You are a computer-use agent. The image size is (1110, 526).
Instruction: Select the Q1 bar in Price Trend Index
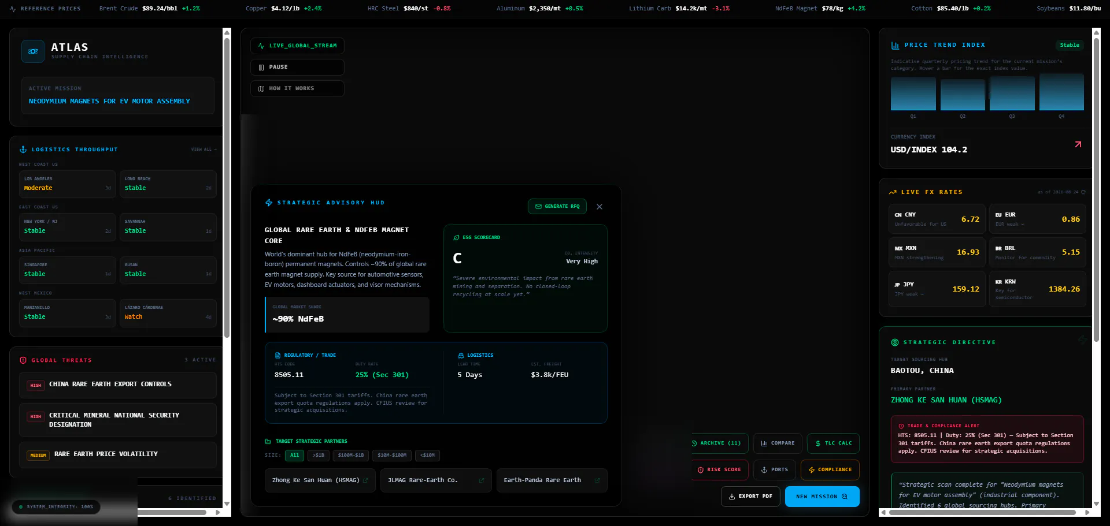click(x=913, y=94)
